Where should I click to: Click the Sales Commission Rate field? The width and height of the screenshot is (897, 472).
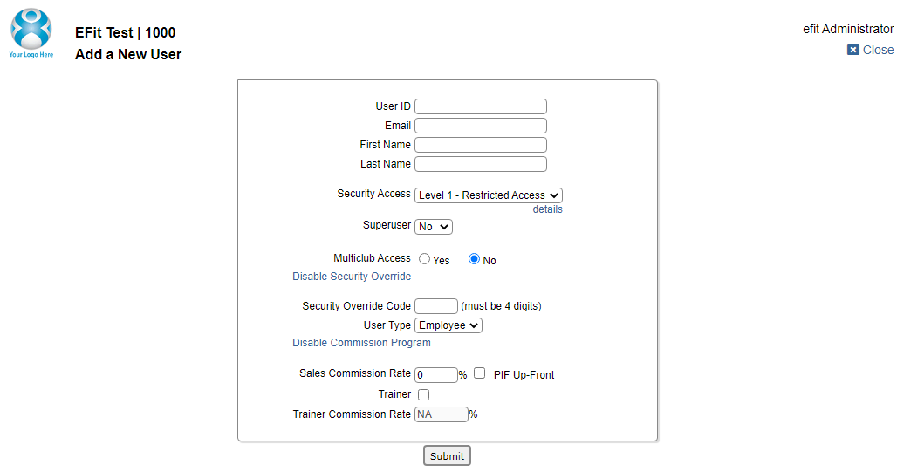pos(436,375)
